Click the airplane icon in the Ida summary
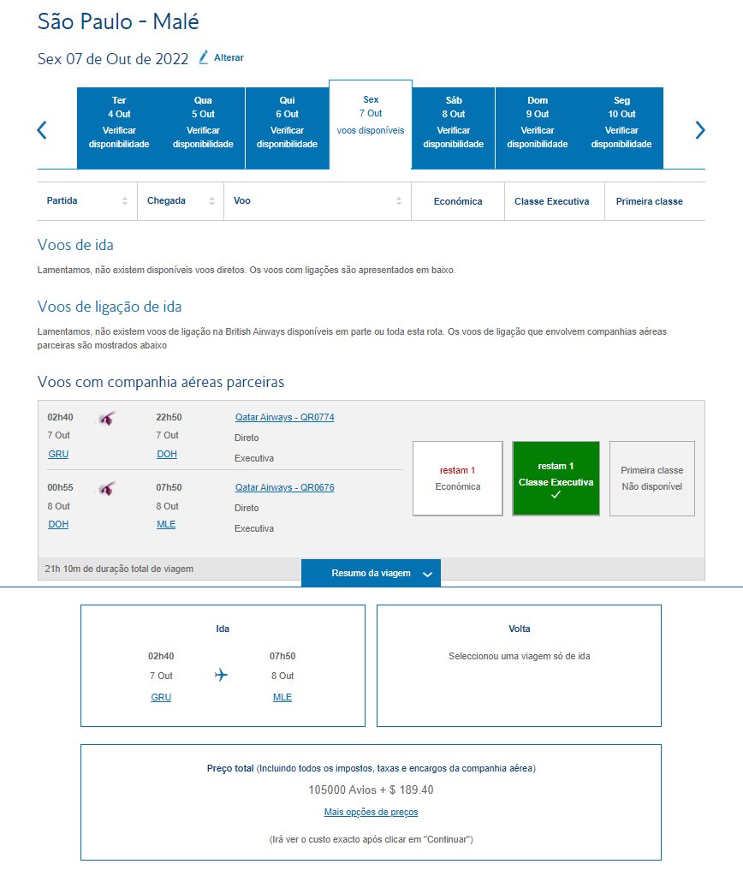Viewport: 743px width, 870px height. [221, 675]
